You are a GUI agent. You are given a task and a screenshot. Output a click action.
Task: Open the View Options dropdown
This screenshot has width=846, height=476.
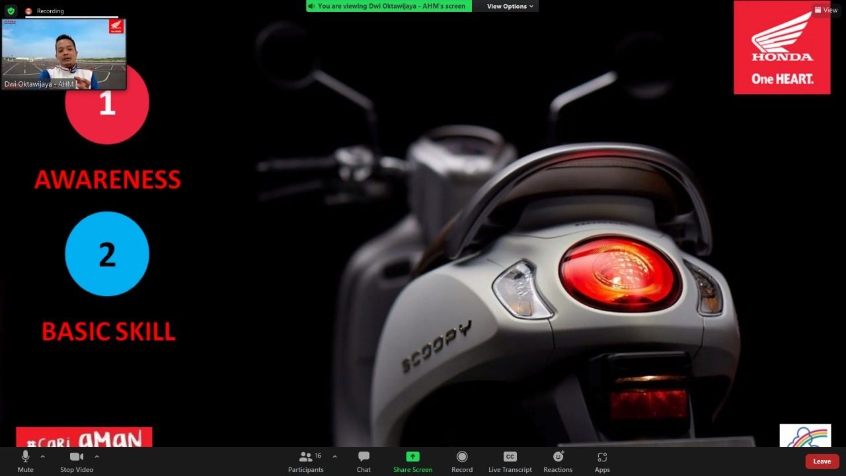[x=510, y=6]
